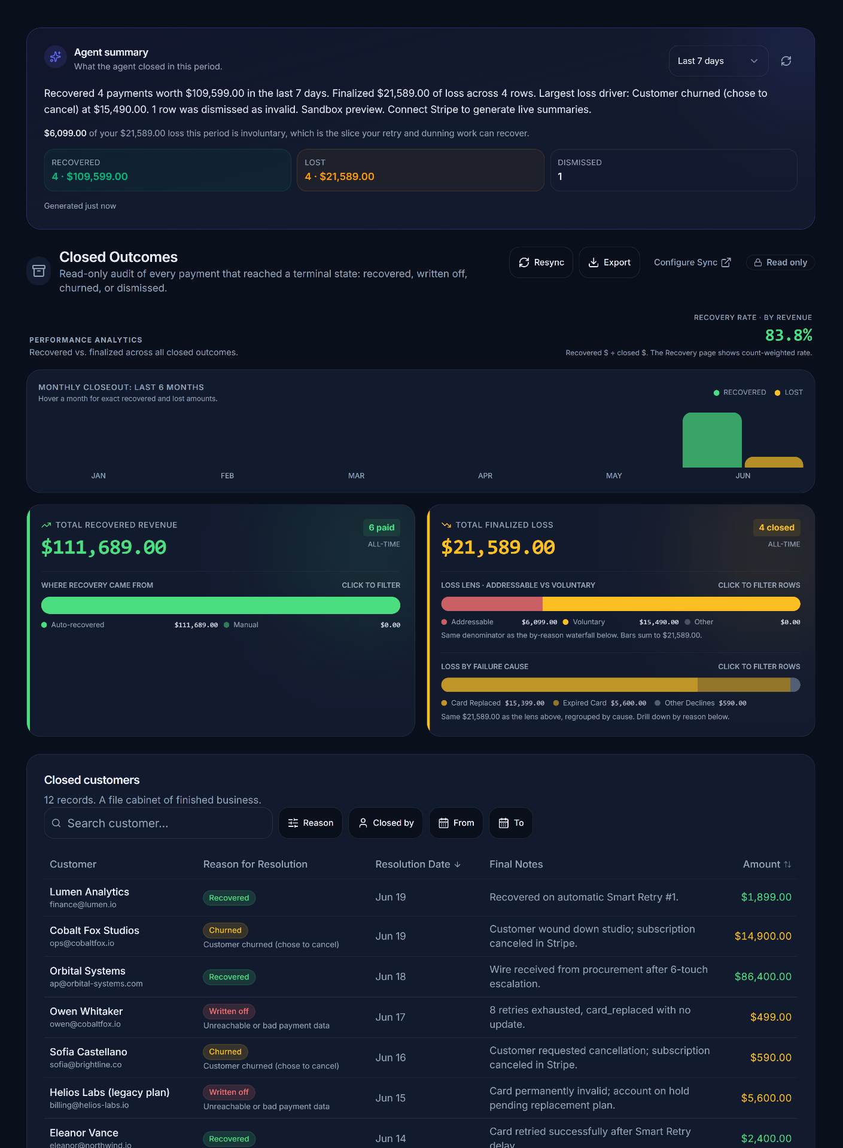Click the Agent summary sparkle icon

[56, 57]
